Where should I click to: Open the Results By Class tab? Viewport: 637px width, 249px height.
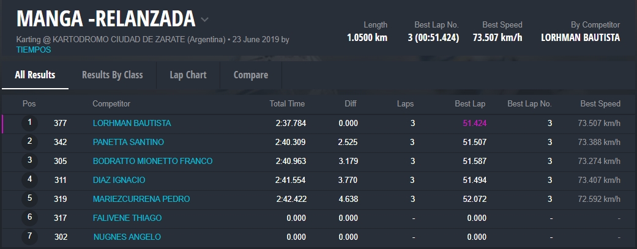click(113, 75)
